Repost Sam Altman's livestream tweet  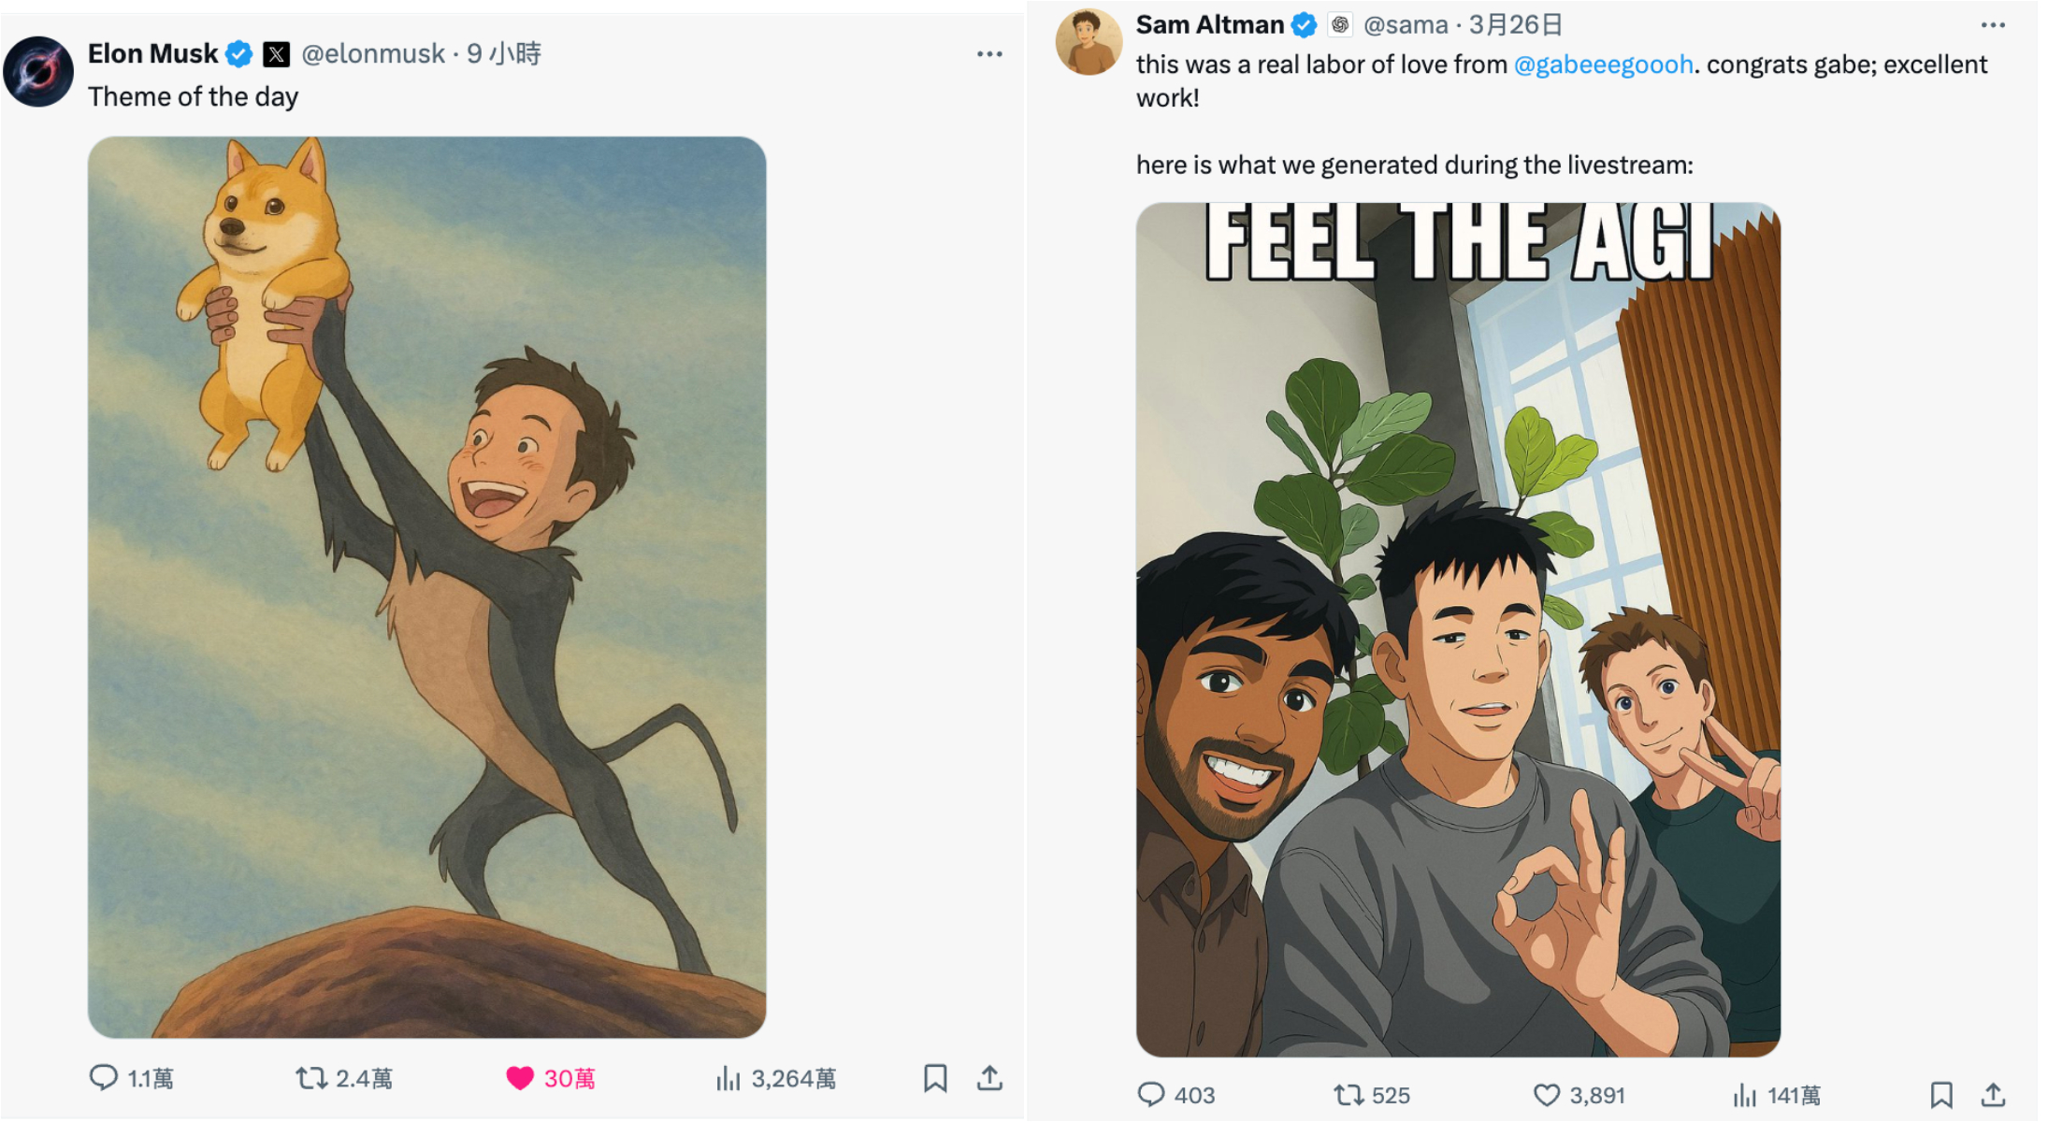tap(1348, 1094)
